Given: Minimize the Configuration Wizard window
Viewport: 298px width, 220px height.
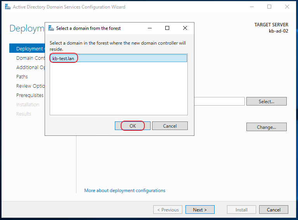Looking at the screenshot, I should click(x=252, y=7).
